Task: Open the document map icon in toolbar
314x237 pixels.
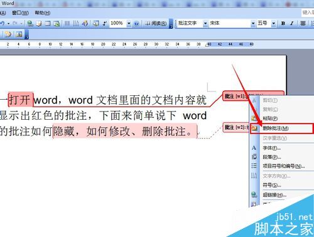Action: pyautogui.click(x=96, y=23)
